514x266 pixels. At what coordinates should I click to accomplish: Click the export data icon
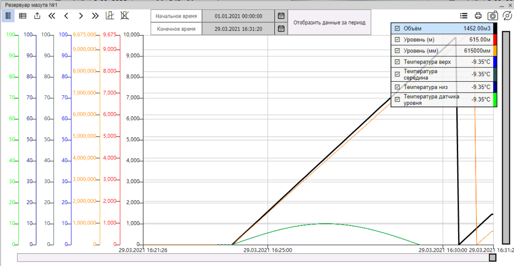coord(37,16)
